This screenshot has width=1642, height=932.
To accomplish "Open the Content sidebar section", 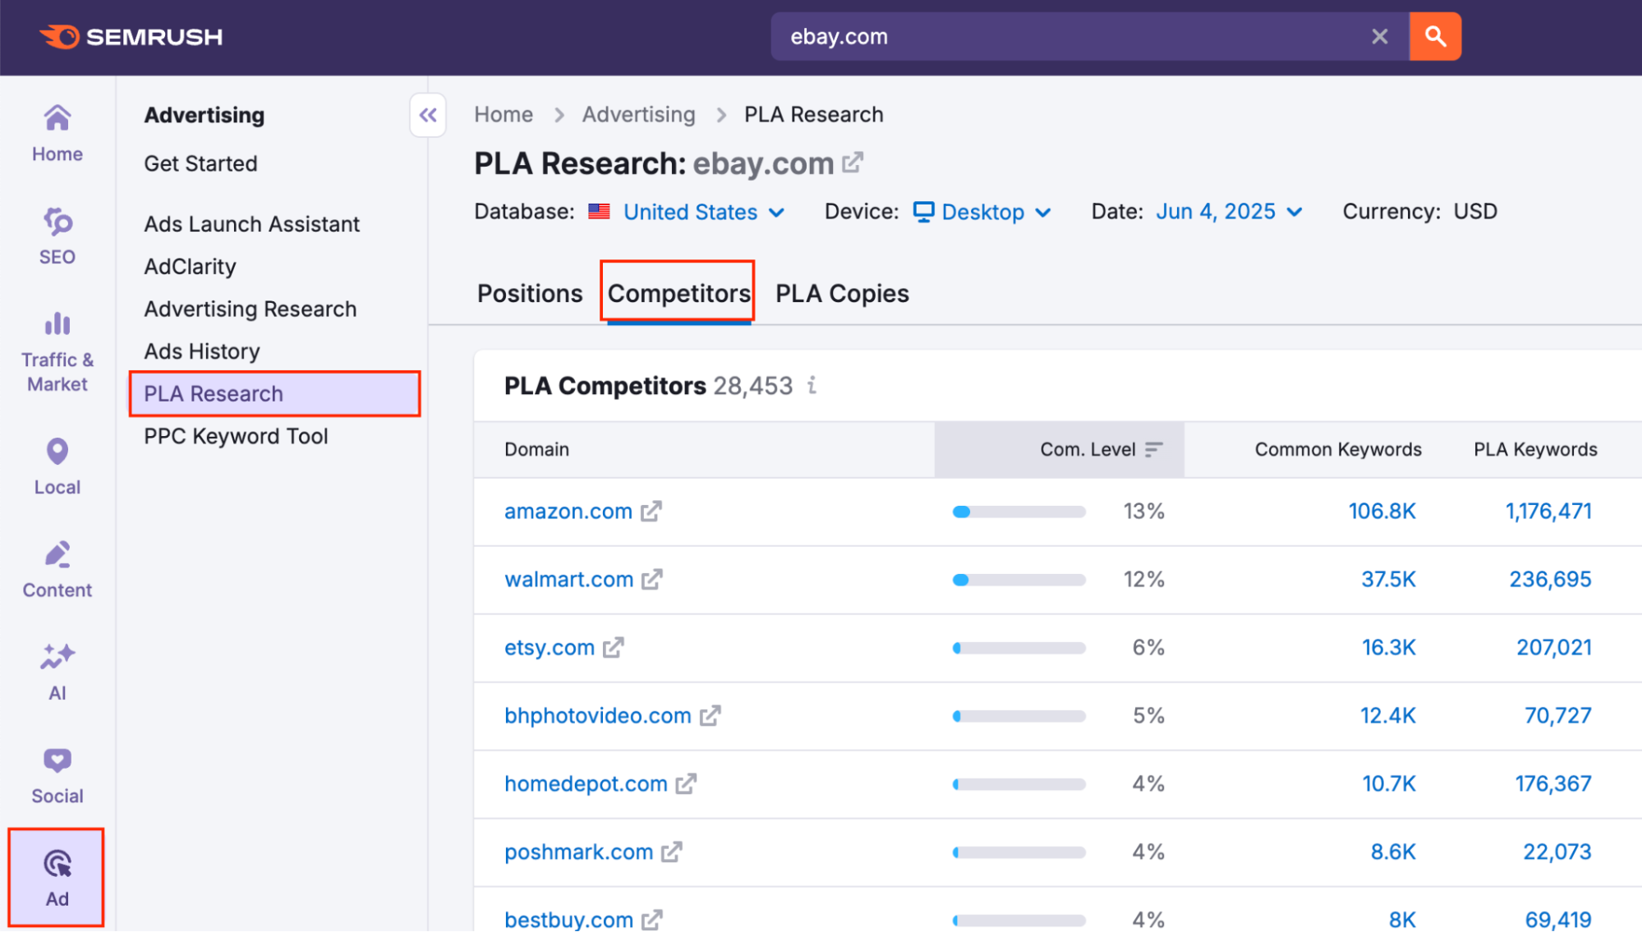I will [57, 569].
